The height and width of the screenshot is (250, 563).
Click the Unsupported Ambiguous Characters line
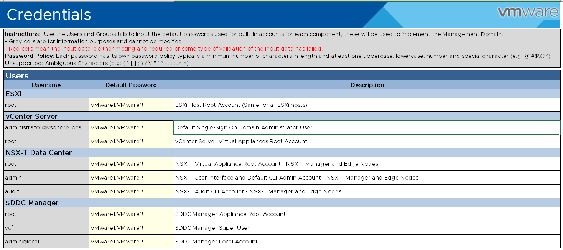pos(97,63)
